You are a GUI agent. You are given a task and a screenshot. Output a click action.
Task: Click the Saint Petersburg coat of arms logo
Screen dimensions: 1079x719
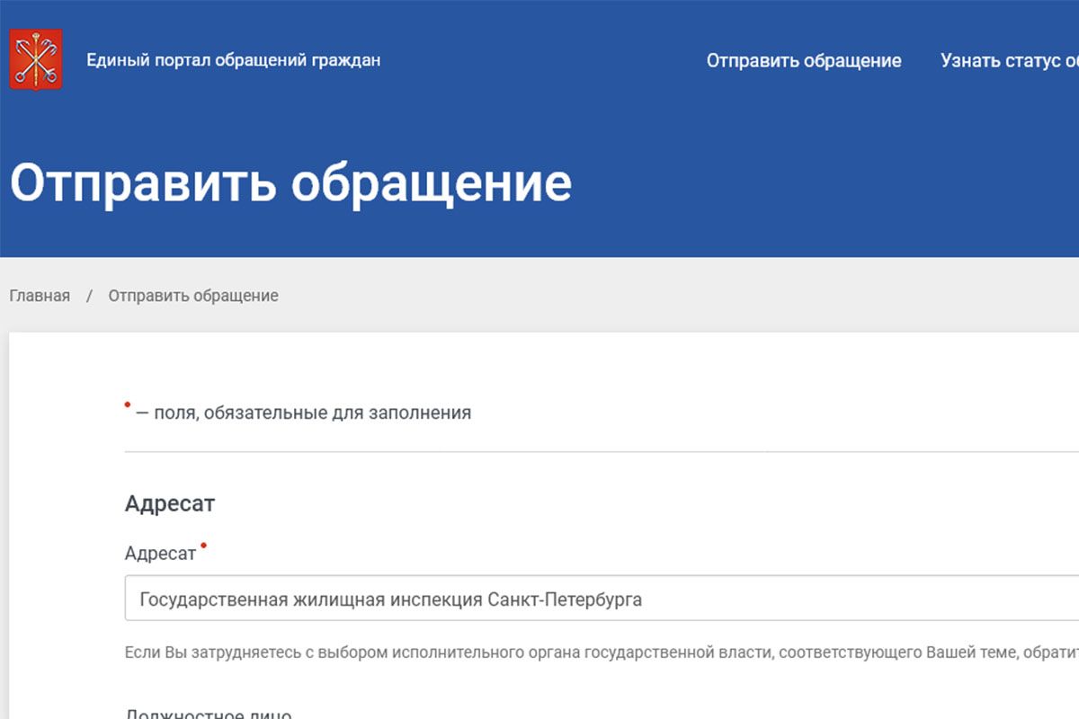coord(36,59)
